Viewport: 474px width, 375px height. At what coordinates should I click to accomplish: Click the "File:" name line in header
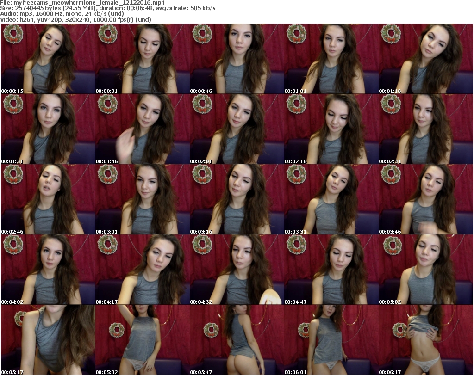(82, 3)
